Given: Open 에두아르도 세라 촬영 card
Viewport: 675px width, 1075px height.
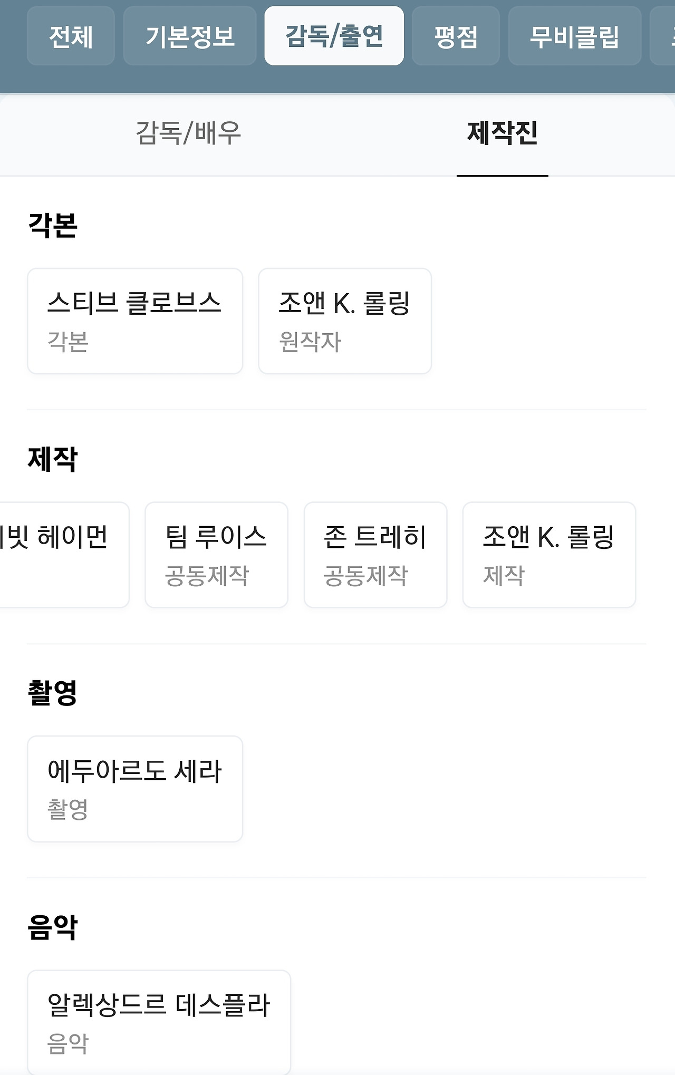Looking at the screenshot, I should 135,789.
